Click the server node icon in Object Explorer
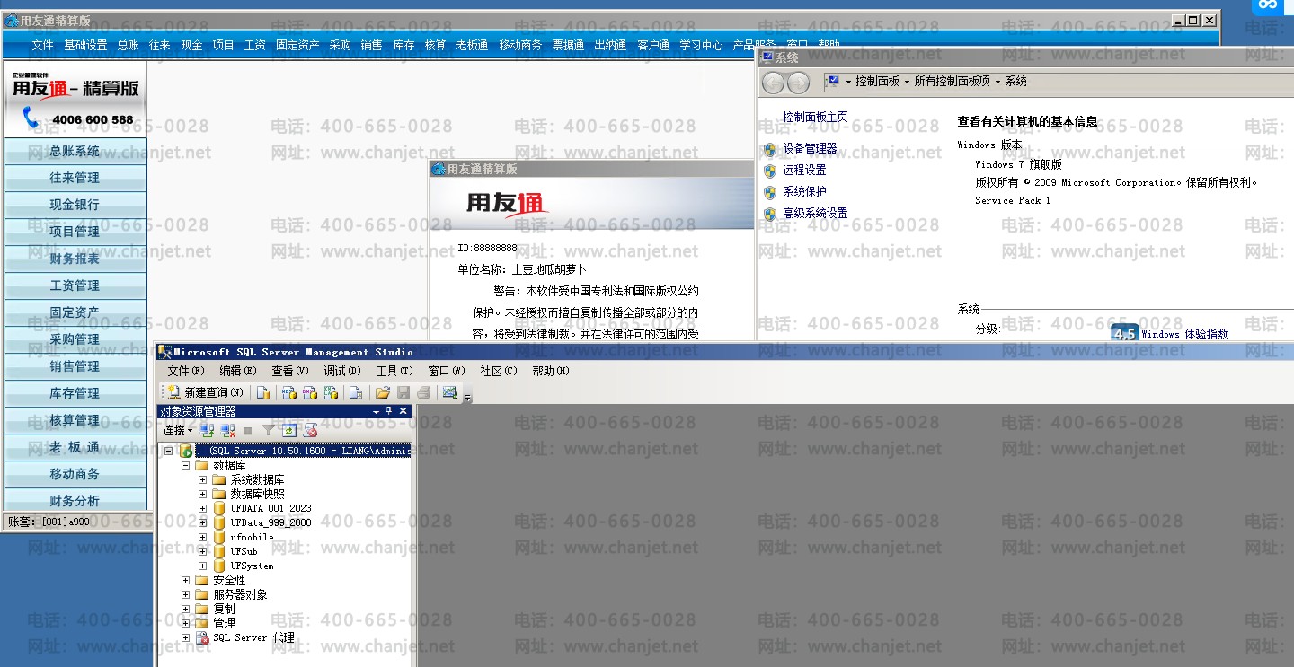 click(x=186, y=451)
